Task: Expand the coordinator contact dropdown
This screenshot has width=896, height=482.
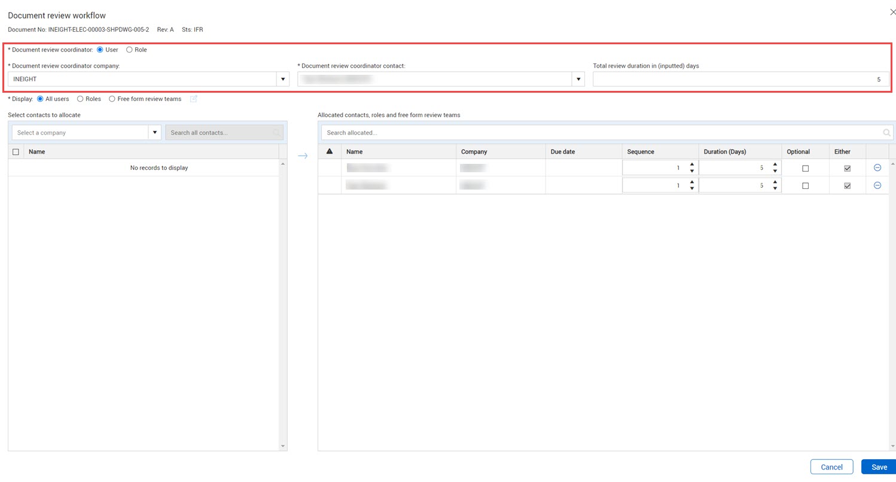Action: click(578, 79)
